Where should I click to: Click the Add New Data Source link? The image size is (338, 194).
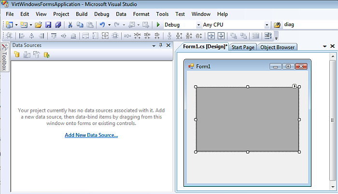point(91,135)
